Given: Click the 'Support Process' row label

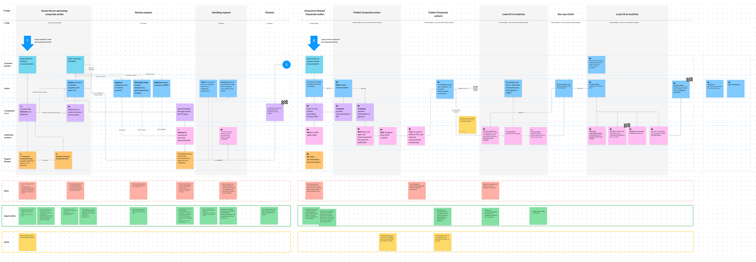Looking at the screenshot, I should point(8,160).
